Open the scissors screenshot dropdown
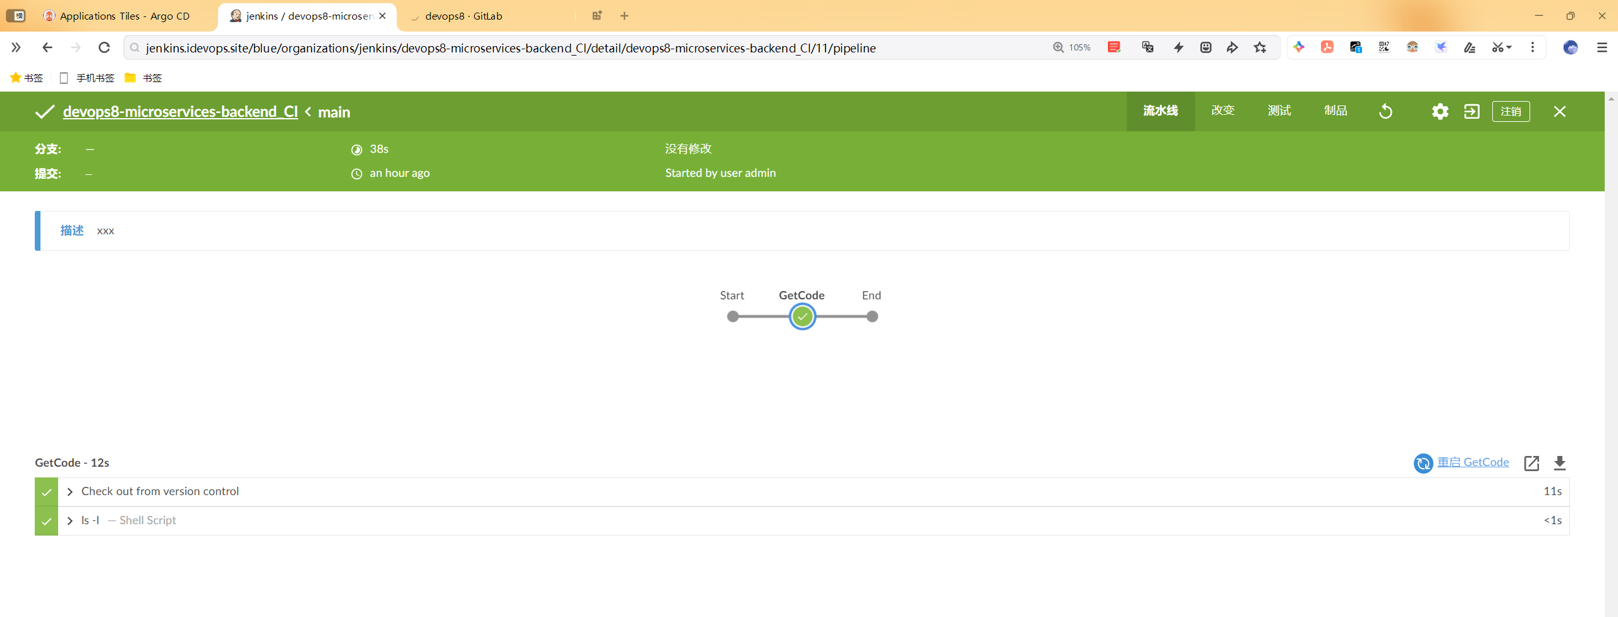The width and height of the screenshot is (1618, 617). pos(1502,47)
